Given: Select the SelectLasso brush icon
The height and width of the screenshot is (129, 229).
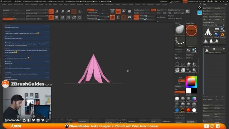Looking at the screenshot, I should (183, 64).
